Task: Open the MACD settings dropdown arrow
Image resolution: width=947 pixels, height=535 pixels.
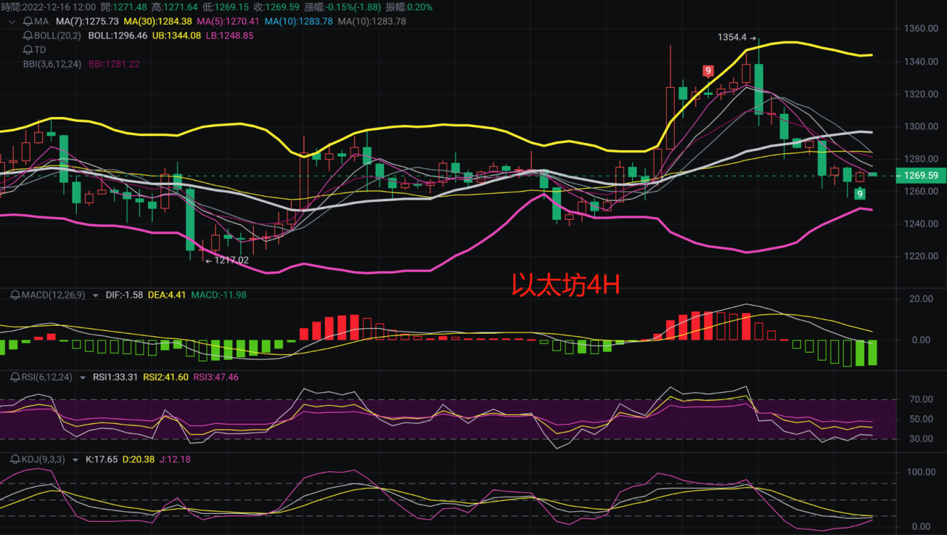Action: [x=95, y=295]
